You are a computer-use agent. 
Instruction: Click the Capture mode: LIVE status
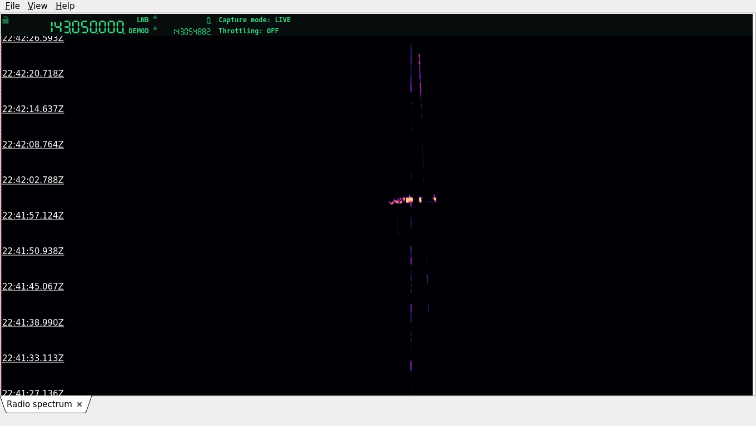[255, 20]
